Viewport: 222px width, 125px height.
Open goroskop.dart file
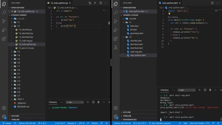[137, 33]
